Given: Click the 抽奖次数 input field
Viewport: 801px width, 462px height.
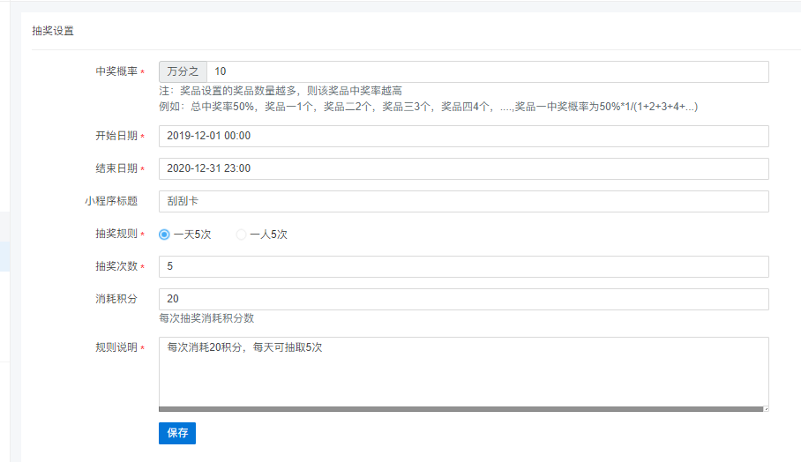Looking at the screenshot, I should pos(463,266).
